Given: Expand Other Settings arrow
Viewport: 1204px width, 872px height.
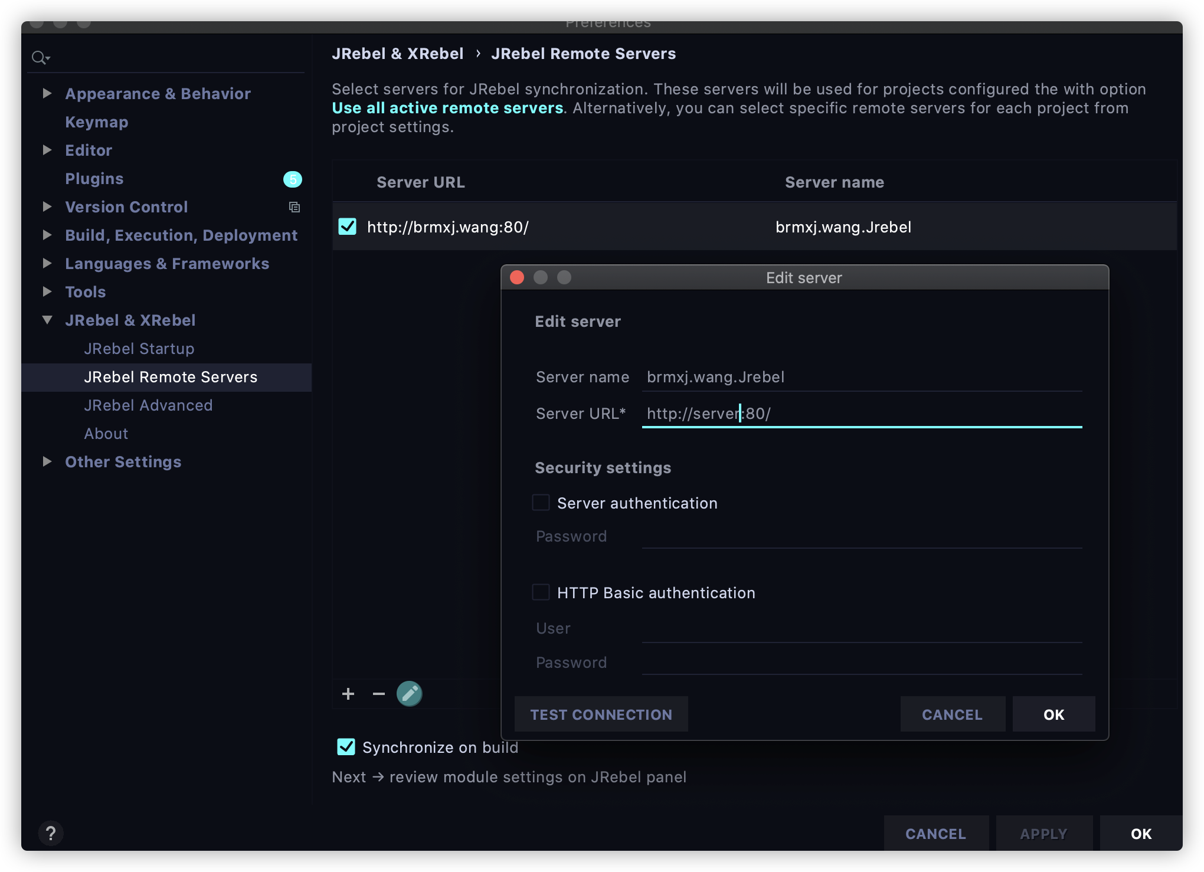Looking at the screenshot, I should click(47, 461).
